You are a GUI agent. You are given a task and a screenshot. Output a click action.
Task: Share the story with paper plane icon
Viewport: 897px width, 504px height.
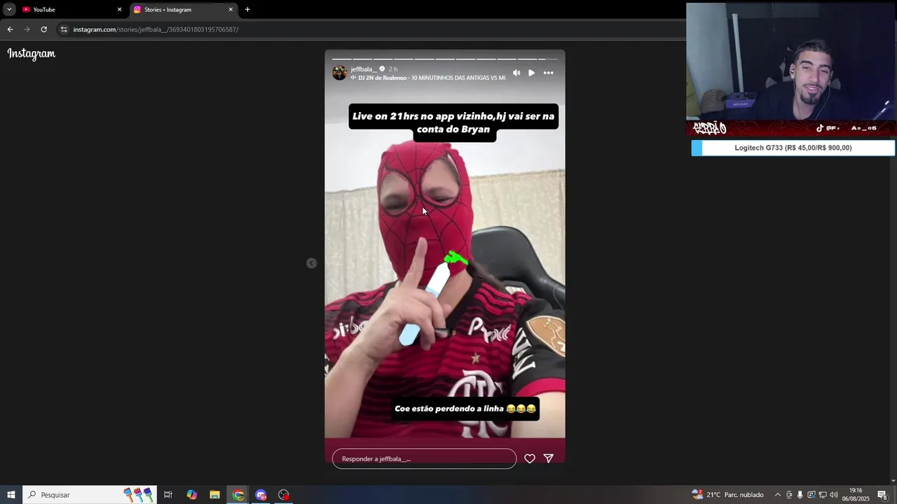[x=549, y=458]
